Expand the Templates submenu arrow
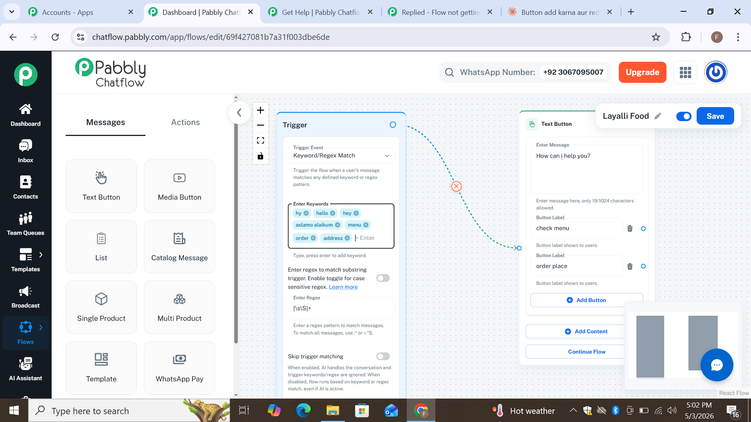This screenshot has height=422, width=751. [x=41, y=255]
